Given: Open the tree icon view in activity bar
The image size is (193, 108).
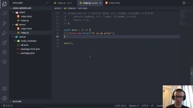Looking at the screenshot, I should pos(5,62).
